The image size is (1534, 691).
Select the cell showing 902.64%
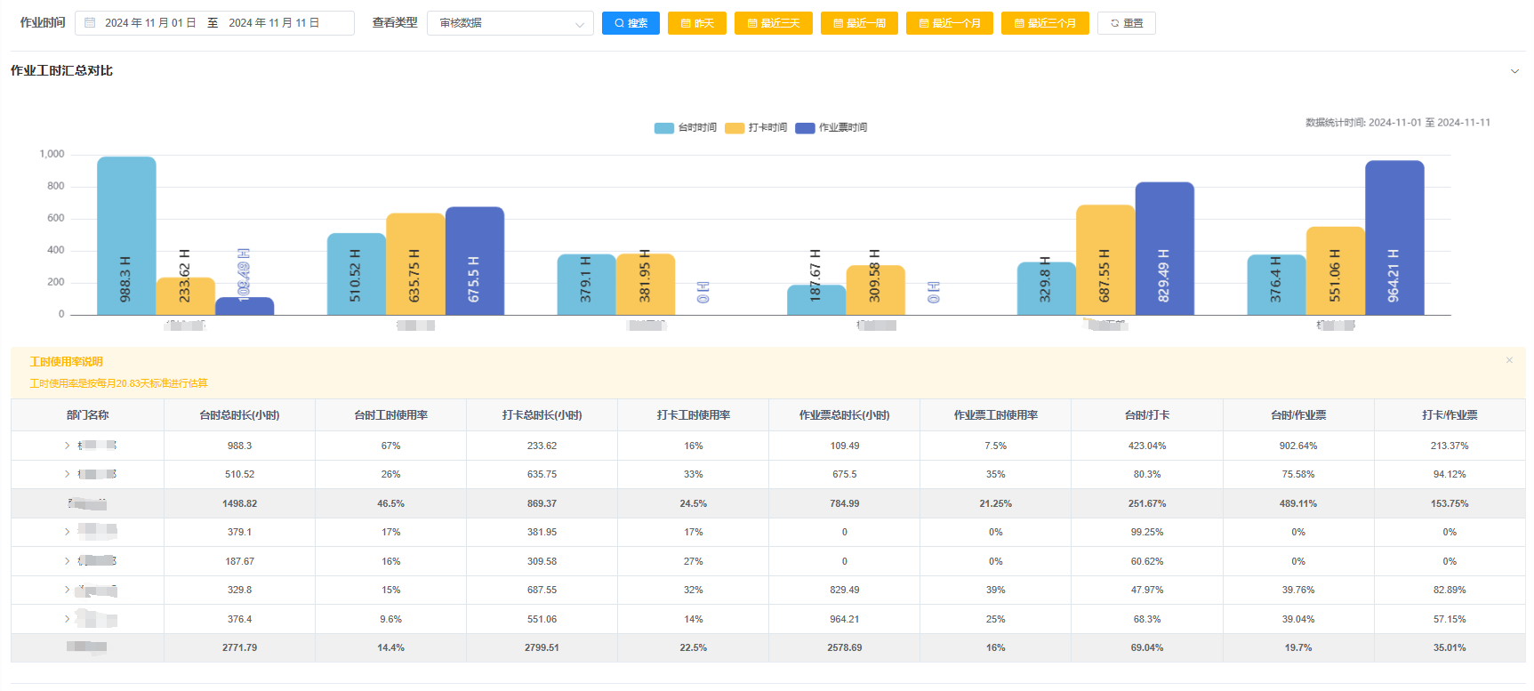[1298, 446]
